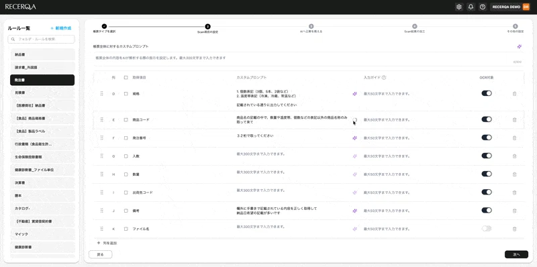The image size is (537, 267).
Task: Click the 次へ button
Action: click(x=516, y=254)
